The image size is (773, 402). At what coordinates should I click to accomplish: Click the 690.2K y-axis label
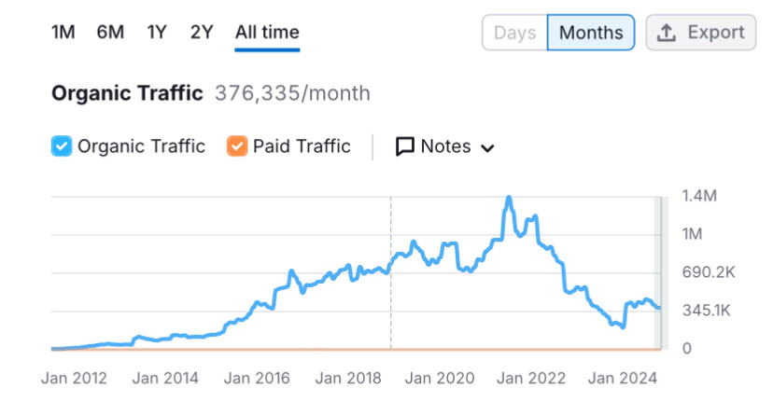[709, 272]
